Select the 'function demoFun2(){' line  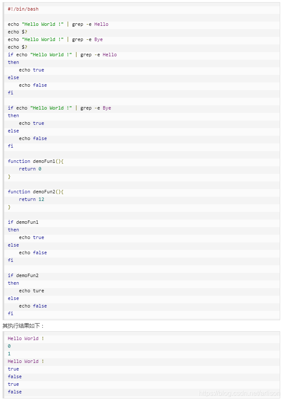36,192
